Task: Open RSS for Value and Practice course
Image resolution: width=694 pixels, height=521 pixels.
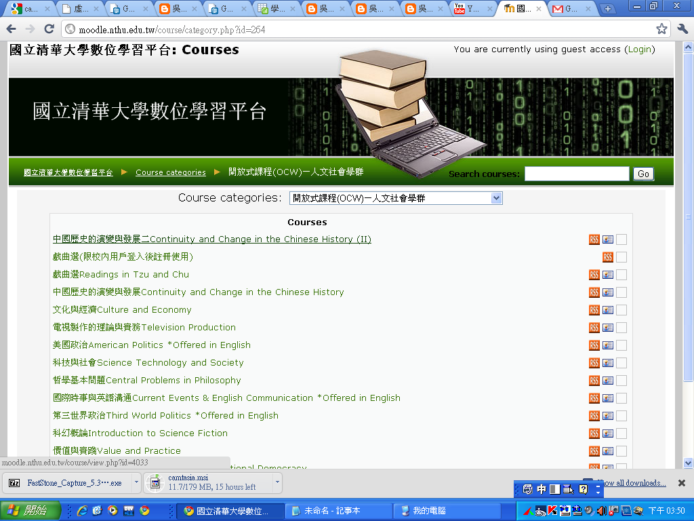Action: (x=594, y=451)
